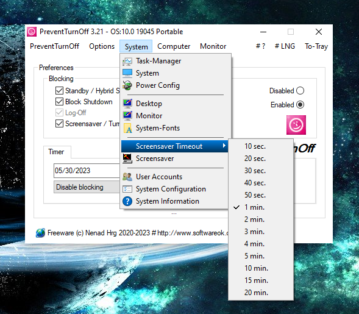The image size is (359, 314).
Task: Open the Disable blocking dropdown
Action: pyautogui.click(x=87, y=187)
